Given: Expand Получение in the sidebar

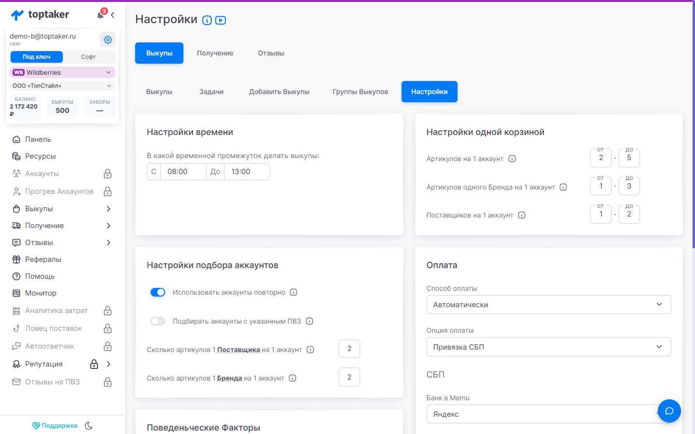Looking at the screenshot, I should click(x=109, y=226).
